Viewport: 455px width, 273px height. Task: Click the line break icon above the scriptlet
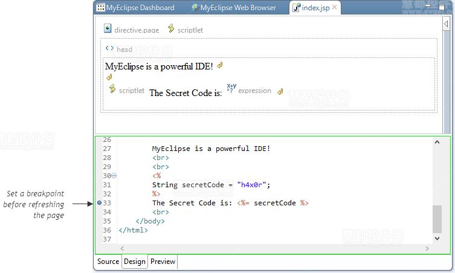pyautogui.click(x=109, y=77)
